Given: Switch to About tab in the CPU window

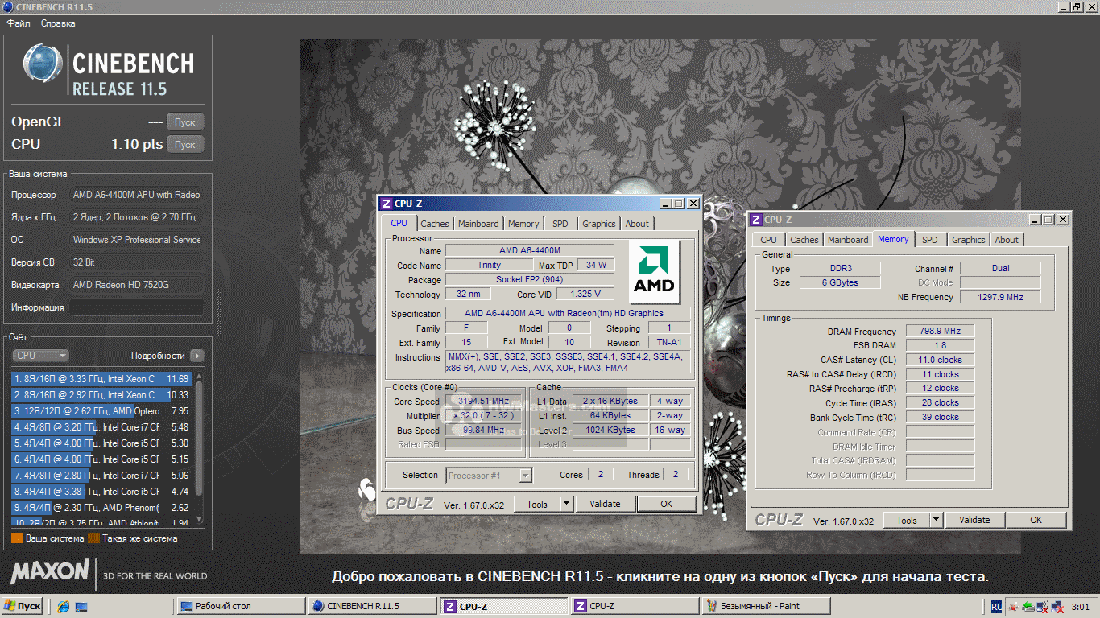Looking at the screenshot, I should (x=637, y=224).
